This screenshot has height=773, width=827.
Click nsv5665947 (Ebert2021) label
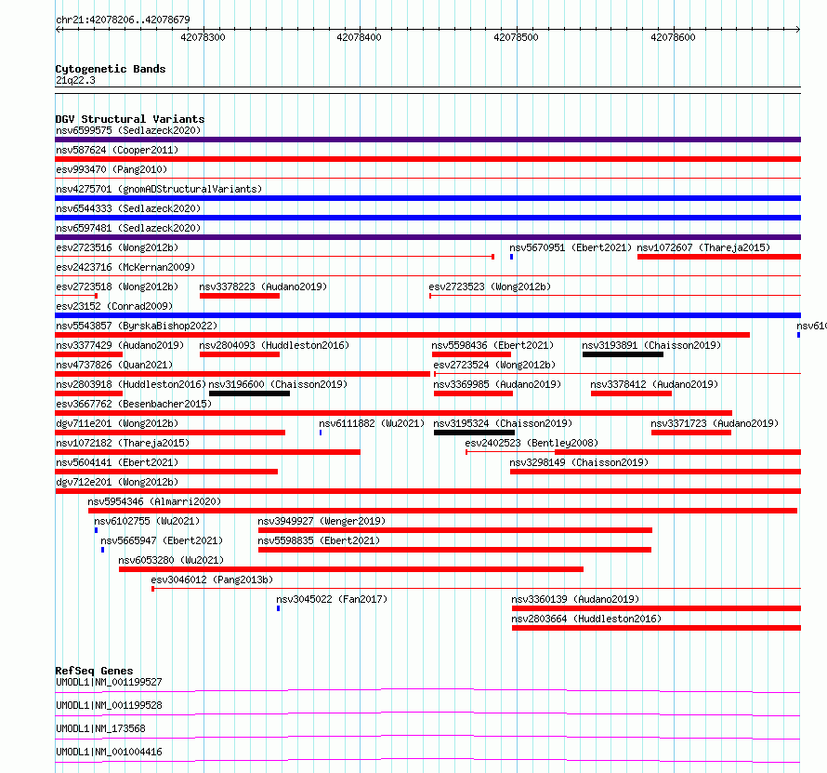click(162, 540)
